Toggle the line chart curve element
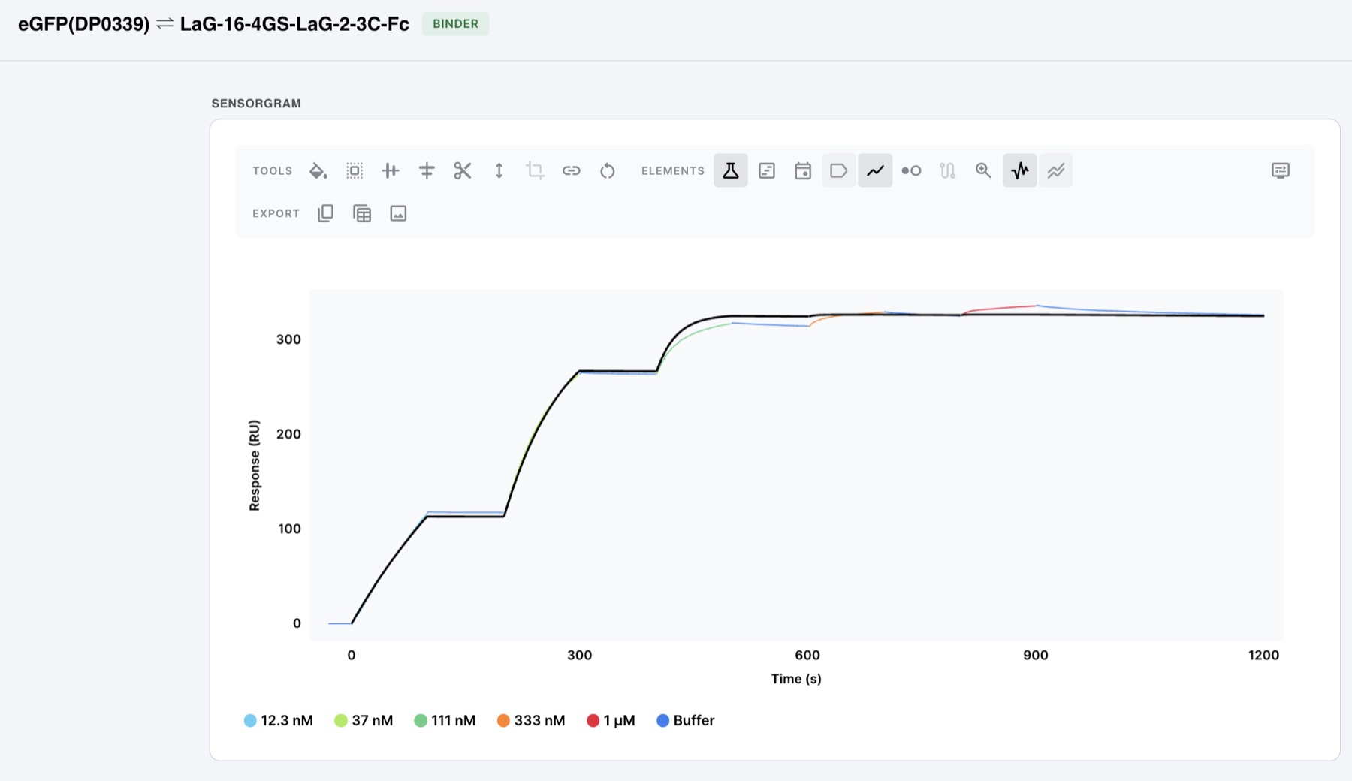1352x781 pixels. (x=875, y=170)
